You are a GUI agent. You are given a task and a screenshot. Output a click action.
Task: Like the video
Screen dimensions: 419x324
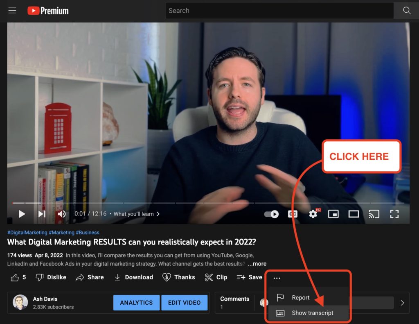coord(14,277)
